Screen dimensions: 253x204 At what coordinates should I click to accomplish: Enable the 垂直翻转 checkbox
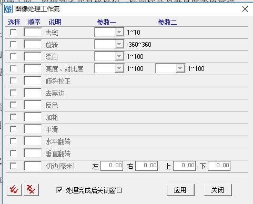pos(13,154)
